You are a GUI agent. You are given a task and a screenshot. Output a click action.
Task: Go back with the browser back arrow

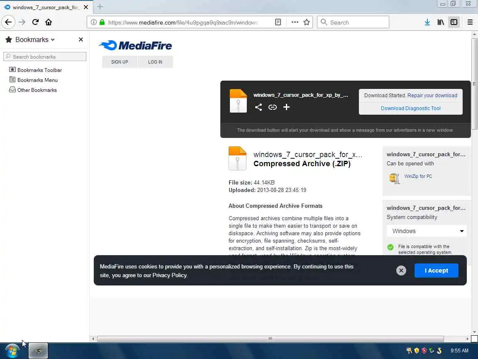(x=8, y=22)
